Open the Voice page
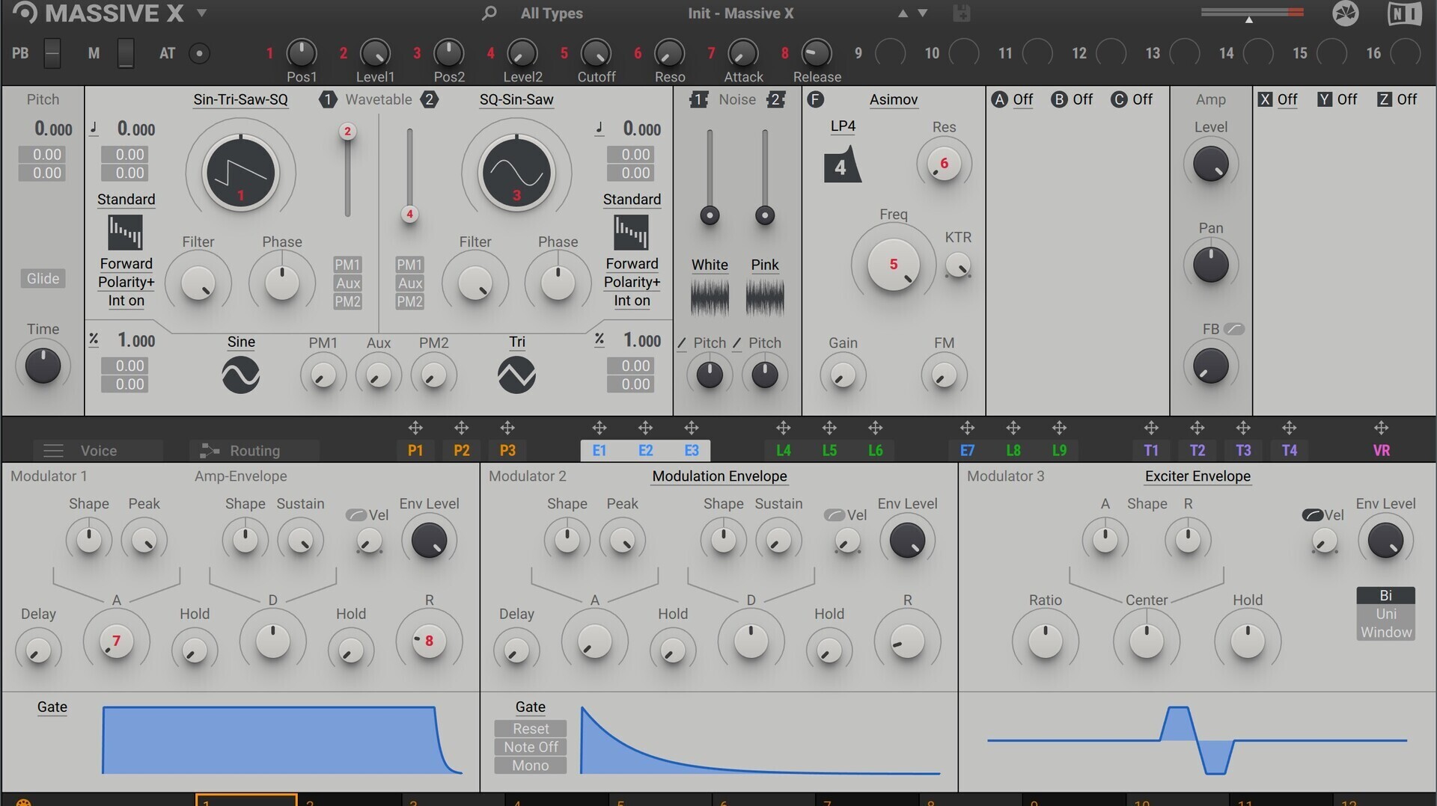 tap(97, 451)
